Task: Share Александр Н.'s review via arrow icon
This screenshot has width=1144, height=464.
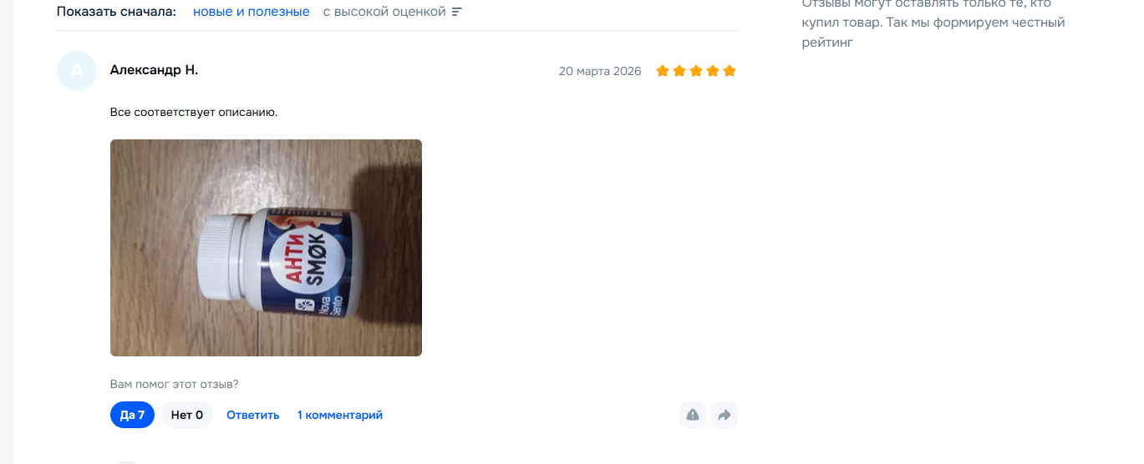Action: [725, 415]
